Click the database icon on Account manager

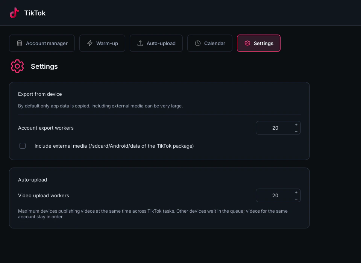[20, 43]
